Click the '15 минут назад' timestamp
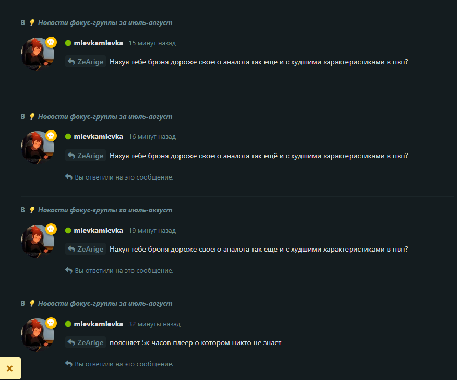This screenshot has width=457, height=380. pyautogui.click(x=152, y=43)
